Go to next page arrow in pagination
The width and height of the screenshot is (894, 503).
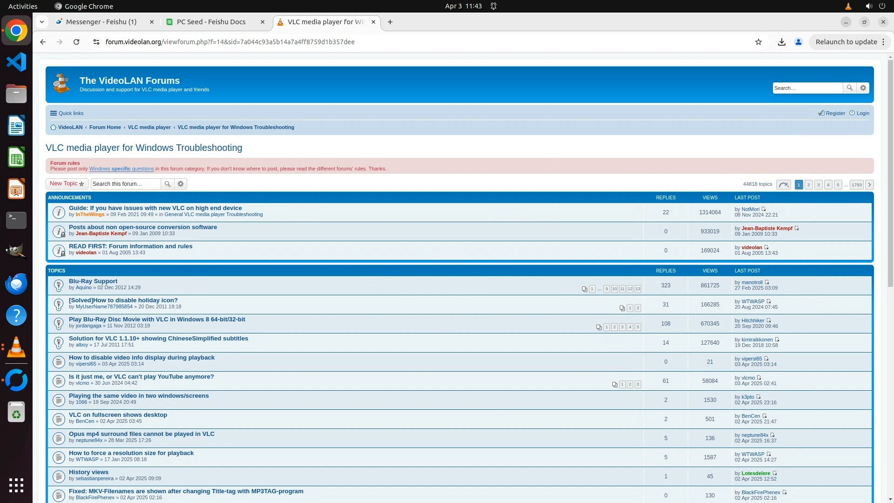pyautogui.click(x=869, y=185)
